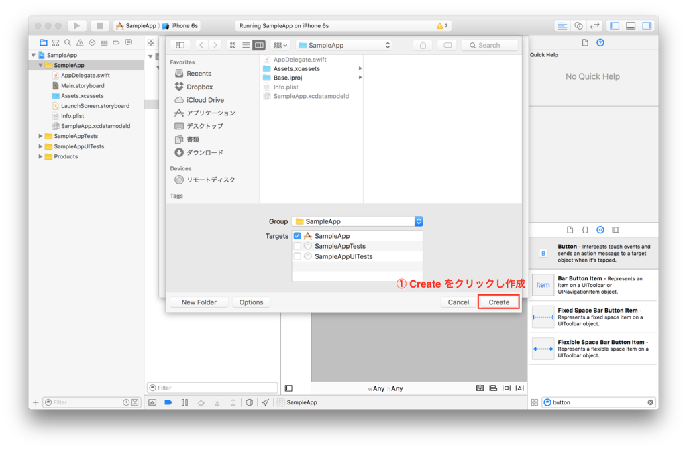The image size is (687, 450).
Task: Open the file template library icon
Action: (x=570, y=229)
